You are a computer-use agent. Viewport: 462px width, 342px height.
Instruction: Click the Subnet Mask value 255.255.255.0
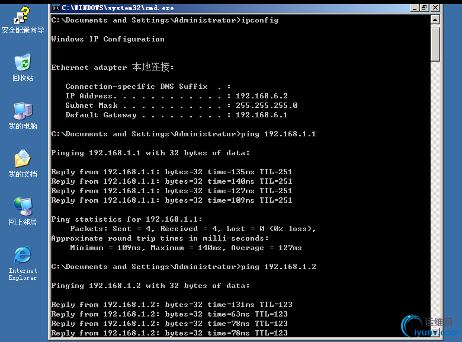(x=267, y=106)
